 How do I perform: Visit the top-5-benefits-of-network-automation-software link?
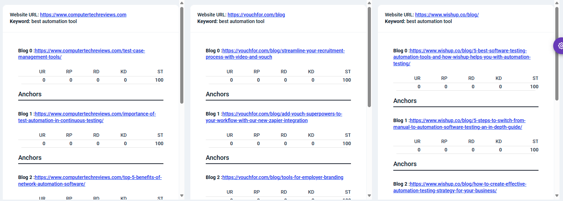click(90, 180)
